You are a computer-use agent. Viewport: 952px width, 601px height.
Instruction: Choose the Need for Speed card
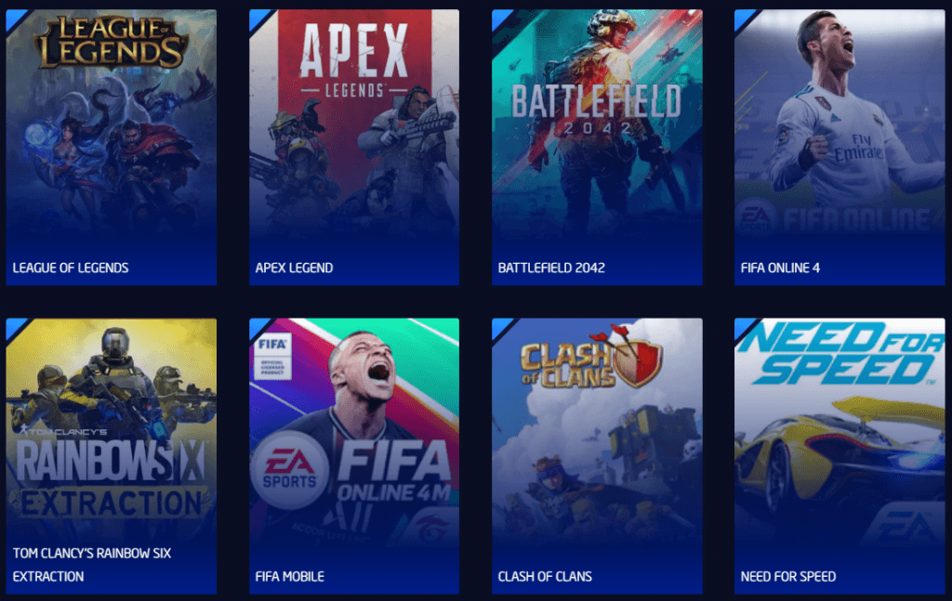click(840, 456)
